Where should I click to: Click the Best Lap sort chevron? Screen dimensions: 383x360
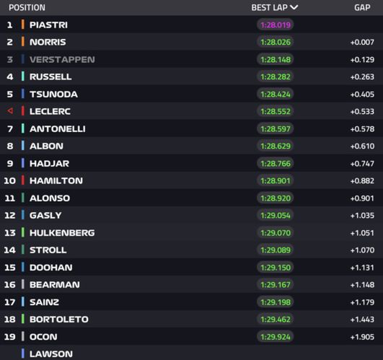tap(294, 7)
